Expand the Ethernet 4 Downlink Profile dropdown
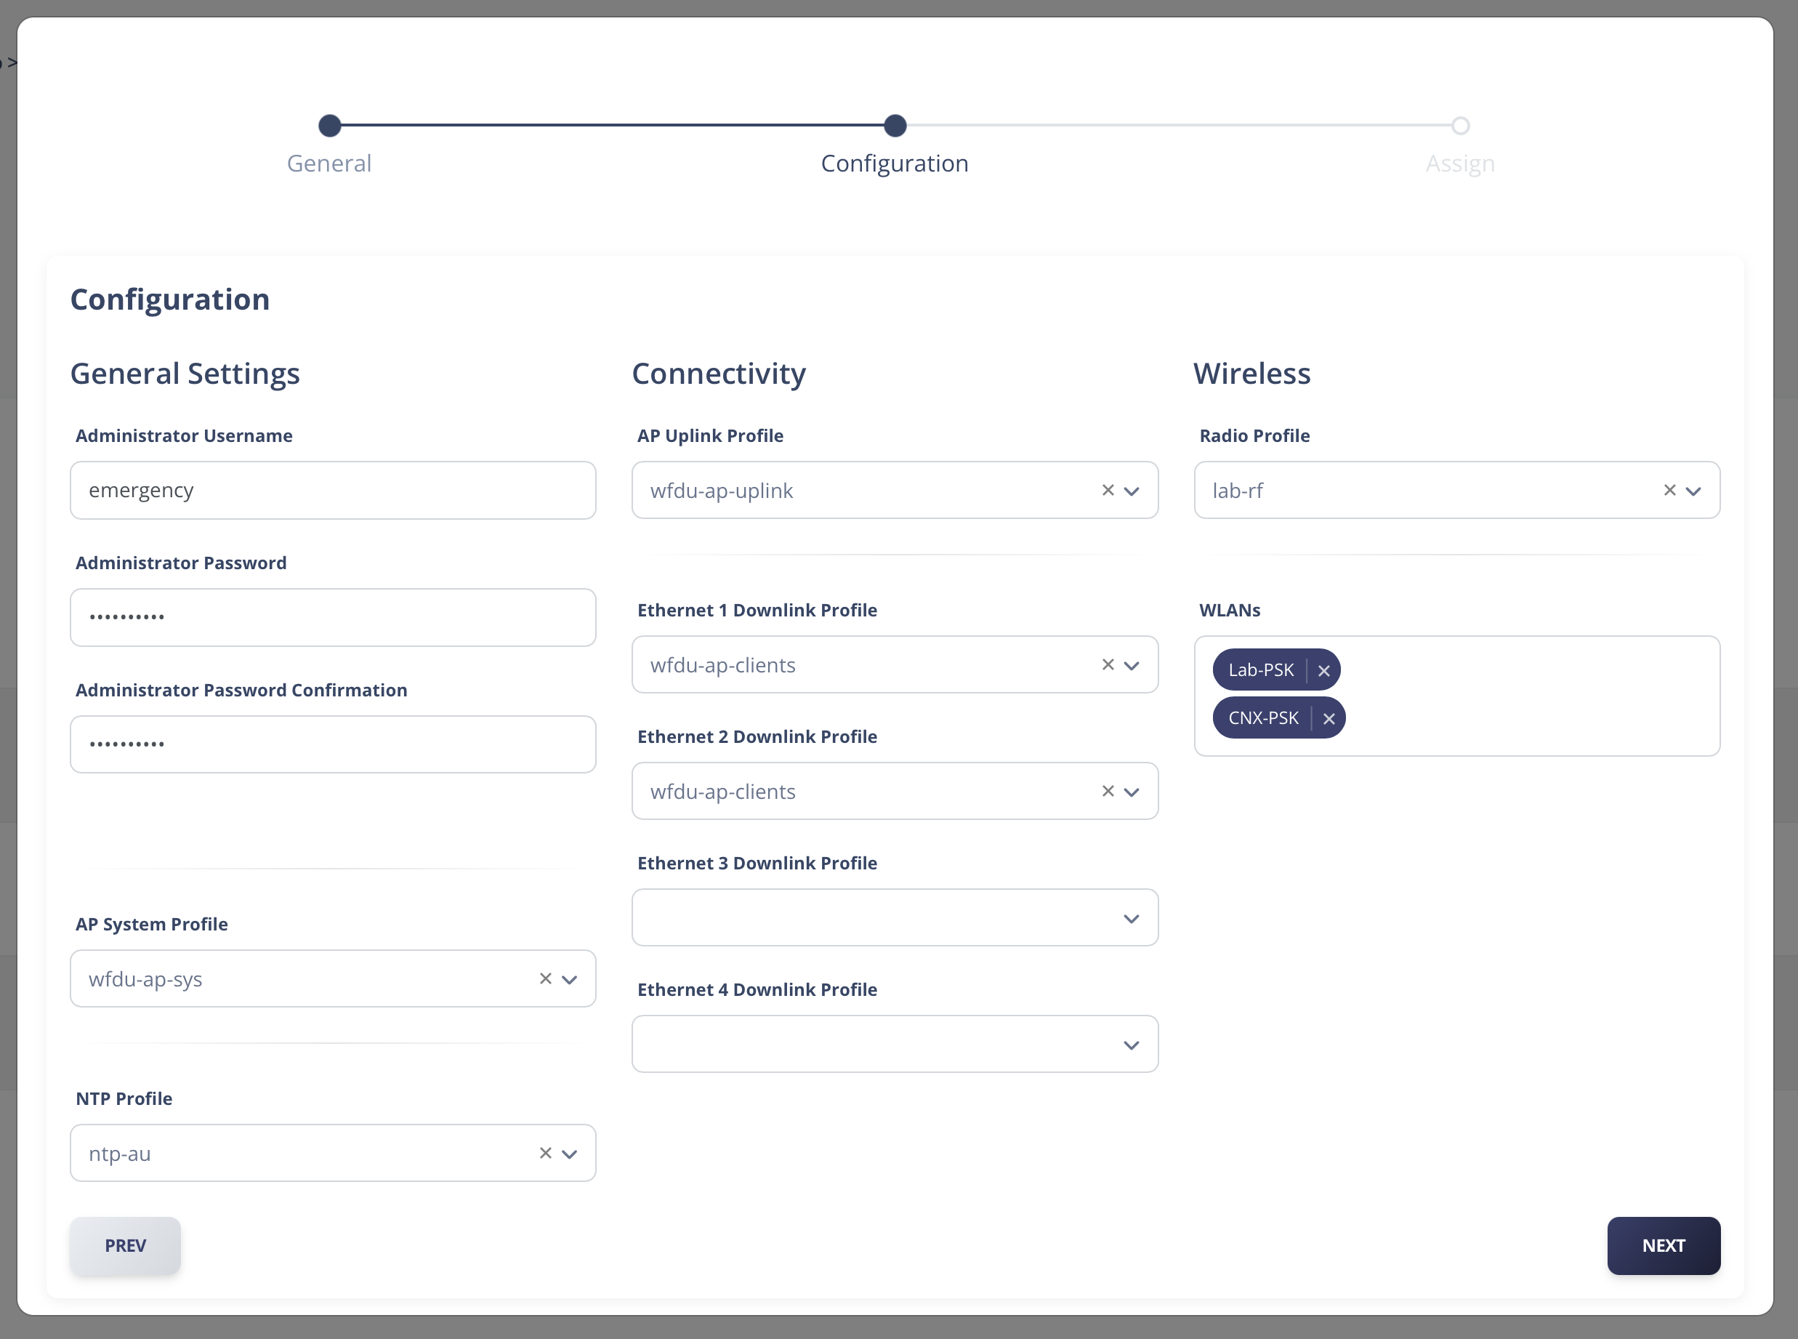 (x=1131, y=1045)
